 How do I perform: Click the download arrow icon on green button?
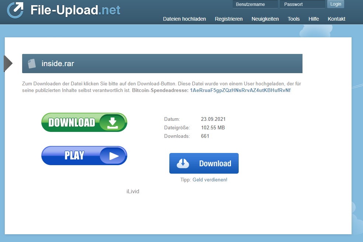coord(113,123)
